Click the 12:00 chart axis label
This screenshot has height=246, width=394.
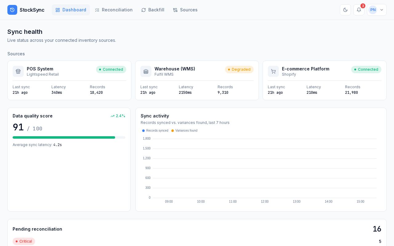tap(265, 202)
